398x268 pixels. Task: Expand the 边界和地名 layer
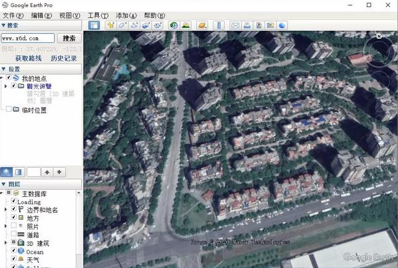tap(6, 209)
